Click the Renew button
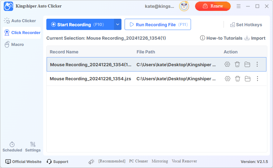The width and height of the screenshot is (273, 168). [x=213, y=6]
